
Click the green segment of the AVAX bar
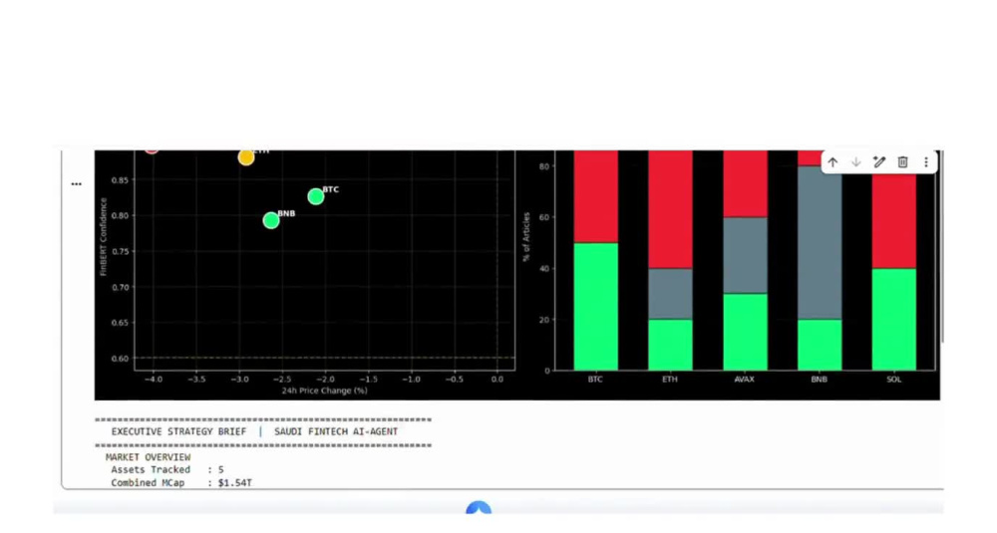[x=745, y=332]
